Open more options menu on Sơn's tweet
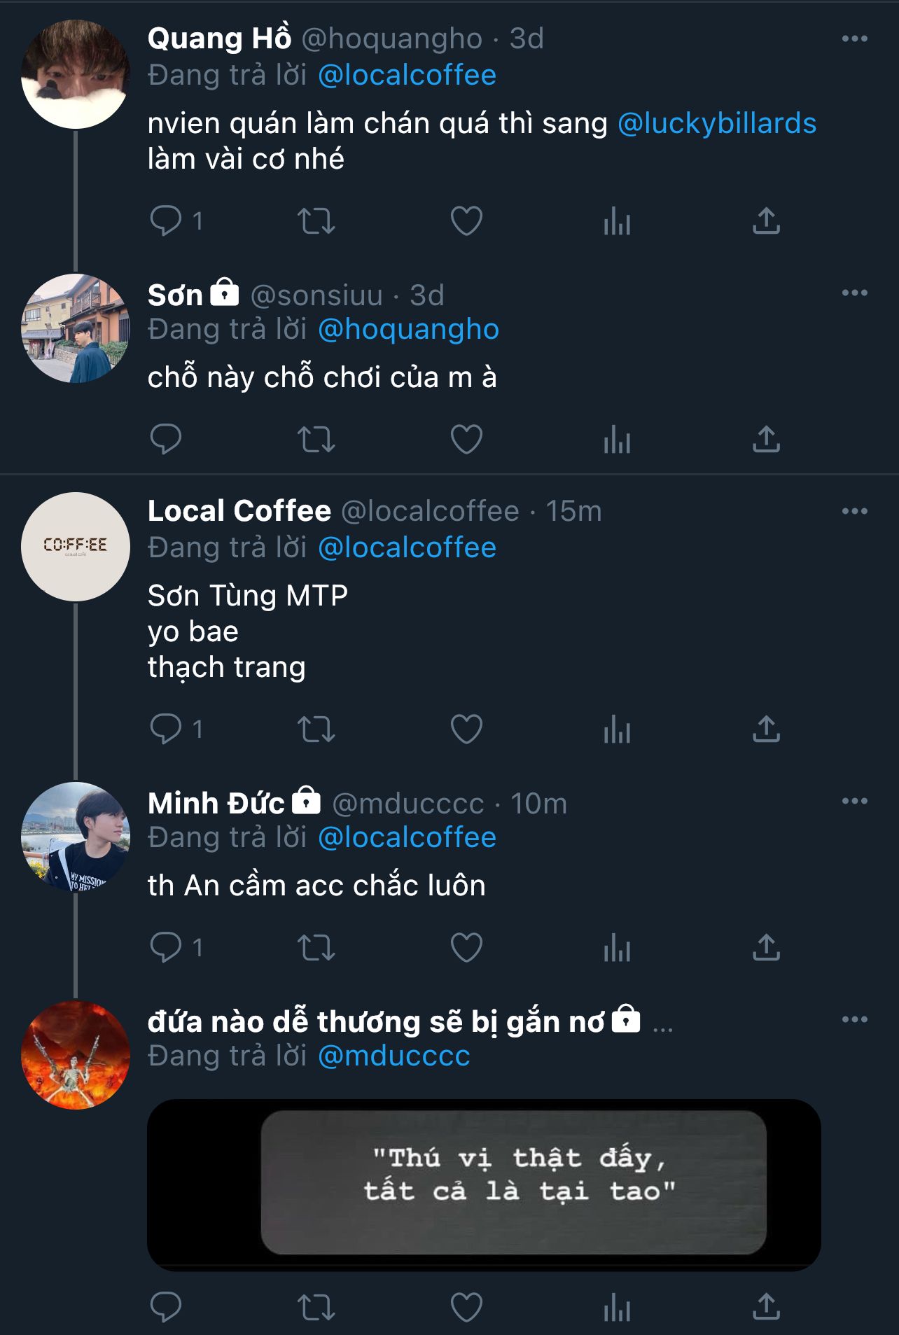899x1335 pixels. (x=854, y=293)
